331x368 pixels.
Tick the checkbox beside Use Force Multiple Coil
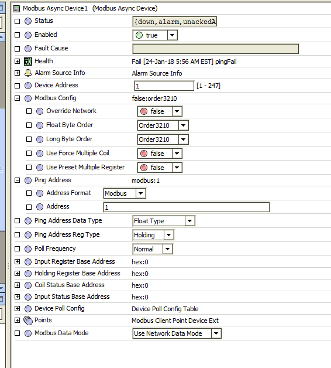[x=29, y=154]
